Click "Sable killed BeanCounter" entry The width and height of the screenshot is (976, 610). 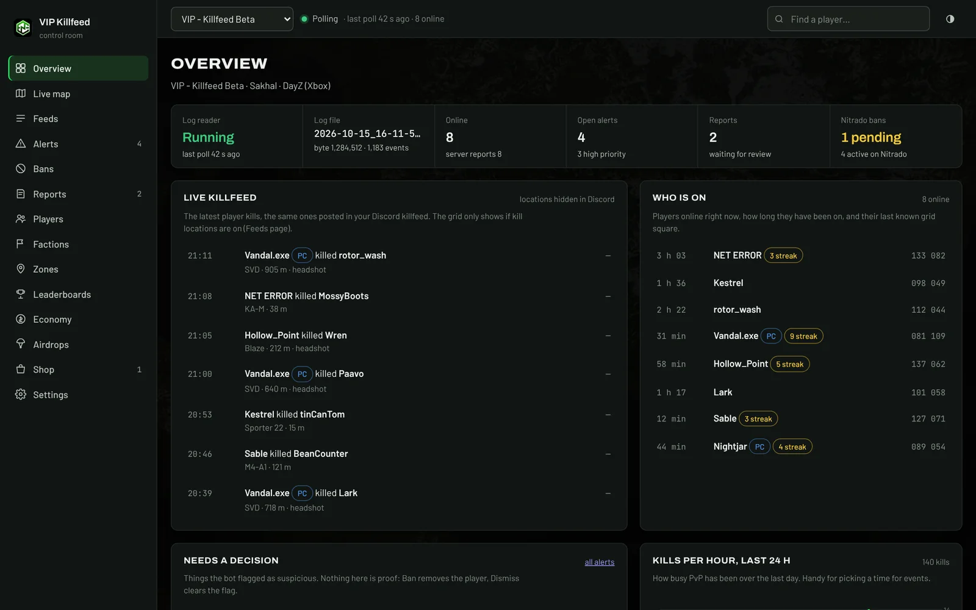(x=399, y=460)
